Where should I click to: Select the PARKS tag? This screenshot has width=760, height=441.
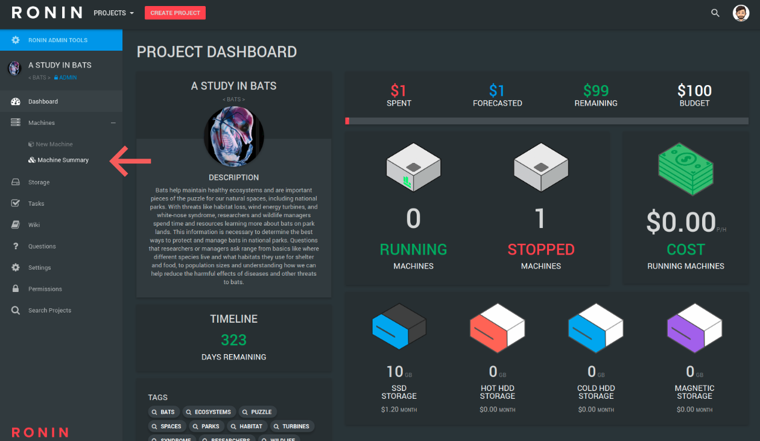coord(207,426)
